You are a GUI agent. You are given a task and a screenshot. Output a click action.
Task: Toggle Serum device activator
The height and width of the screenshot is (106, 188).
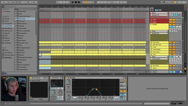coord(31,78)
